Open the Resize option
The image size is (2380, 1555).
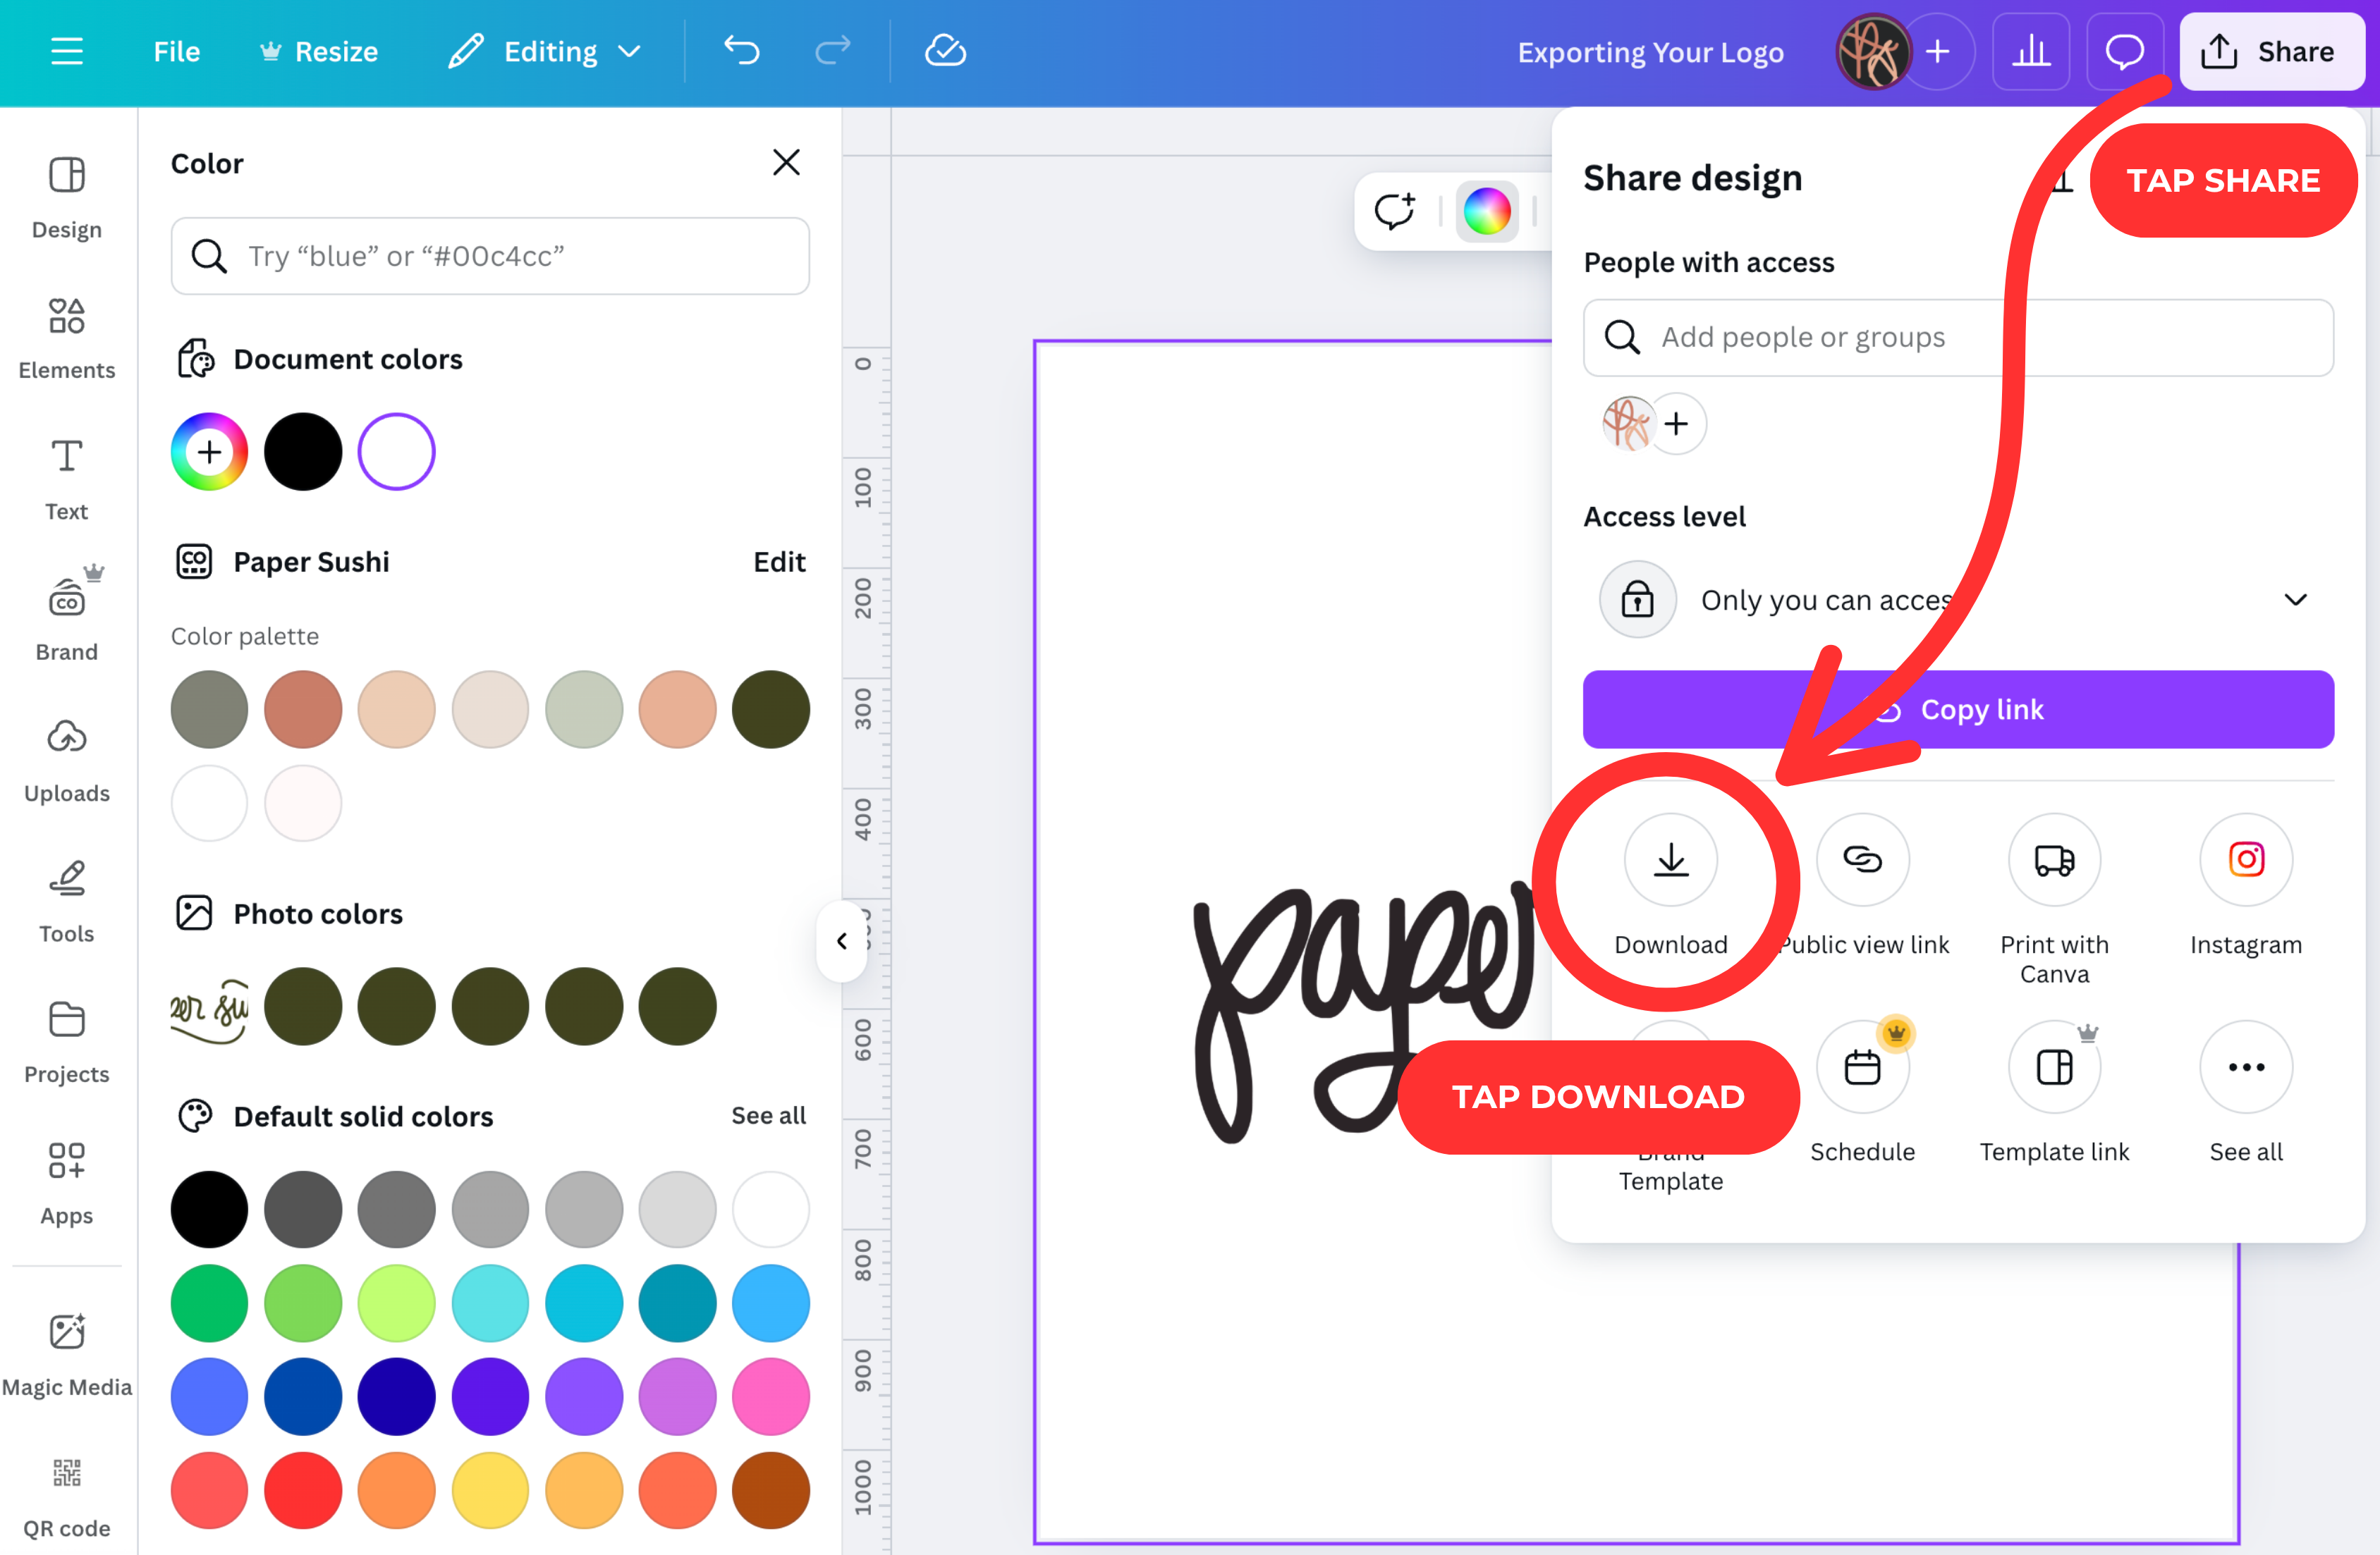(319, 51)
